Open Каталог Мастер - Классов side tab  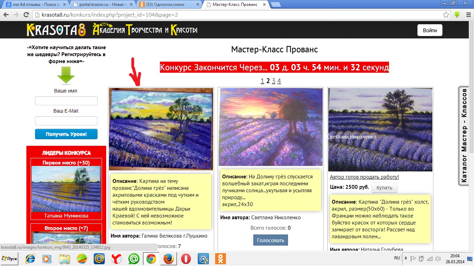[464, 135]
